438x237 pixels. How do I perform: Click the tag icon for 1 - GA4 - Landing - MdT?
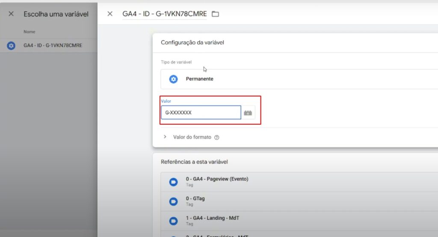(x=173, y=221)
